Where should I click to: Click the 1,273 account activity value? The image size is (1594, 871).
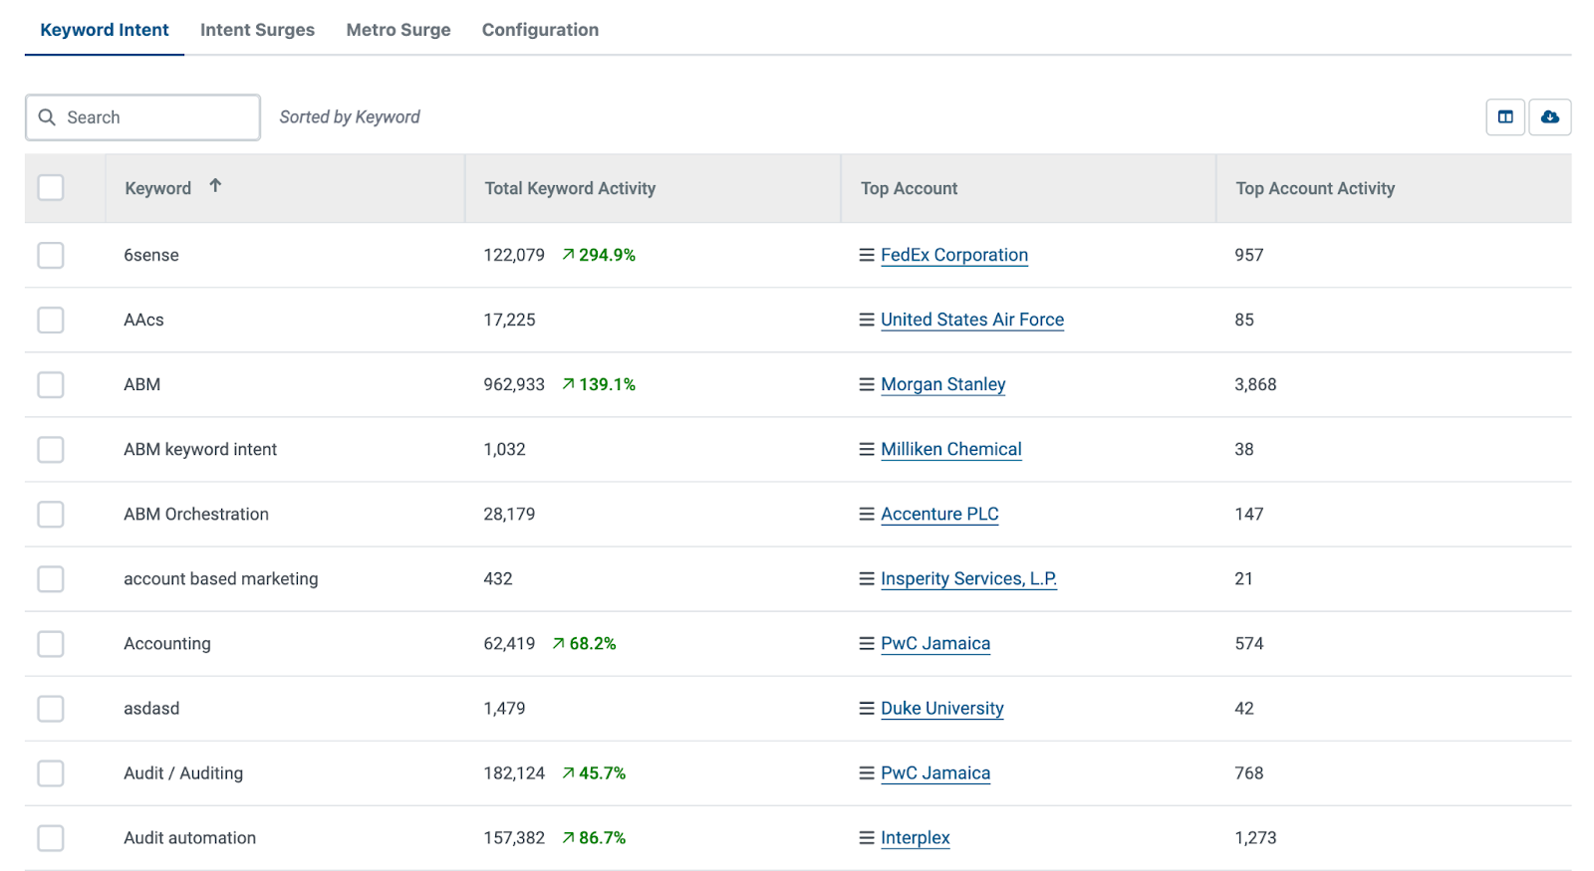1255,837
